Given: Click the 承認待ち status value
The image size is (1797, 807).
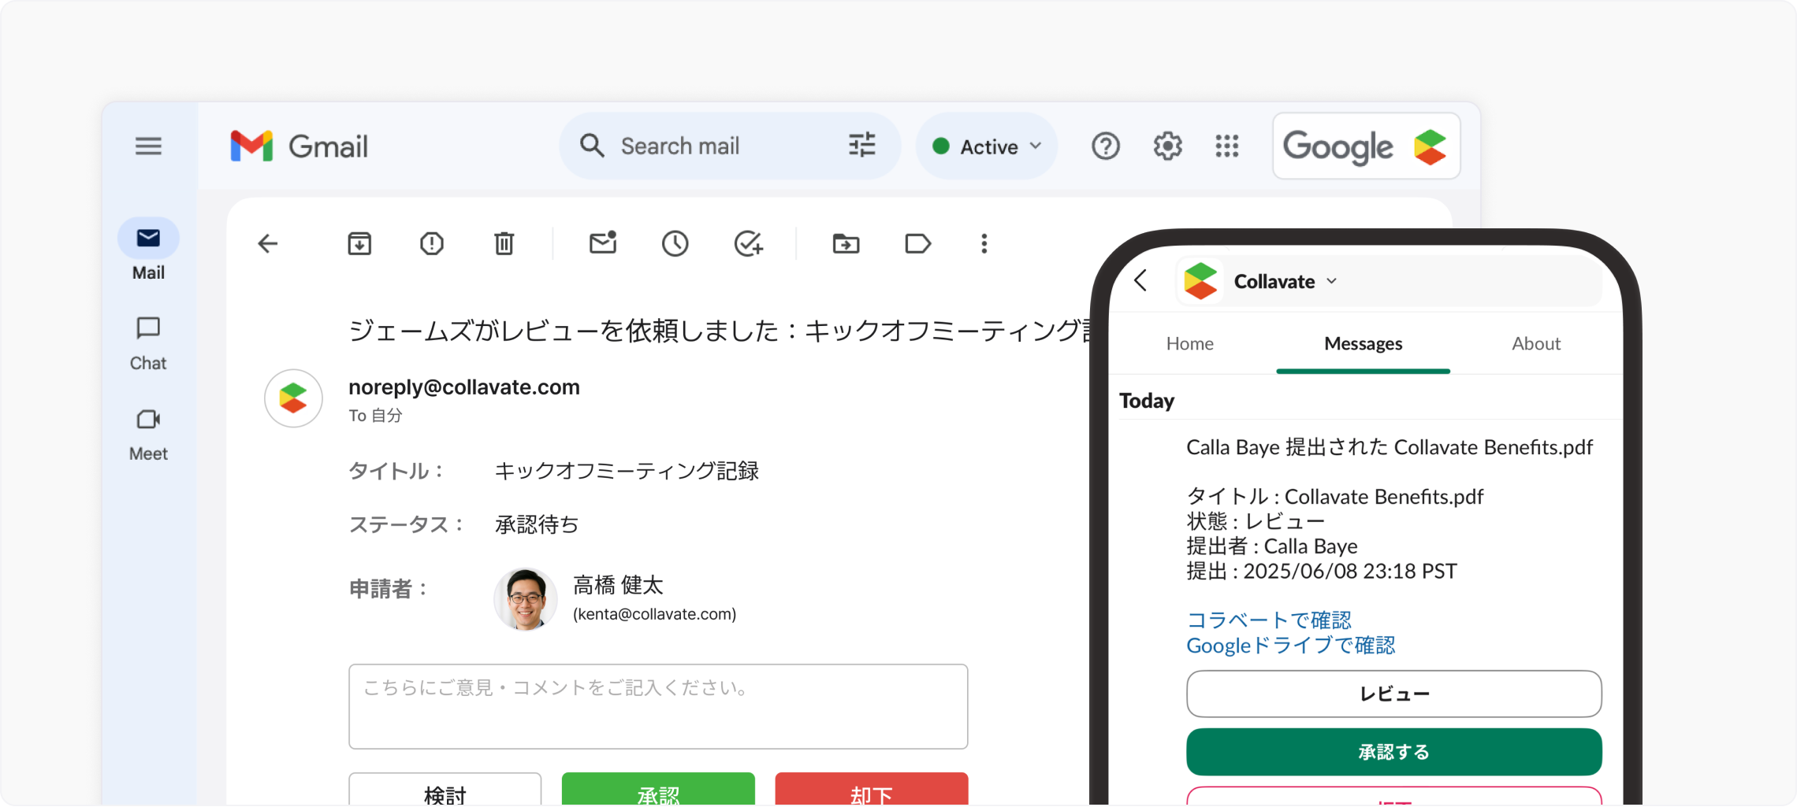Looking at the screenshot, I should pos(537,525).
